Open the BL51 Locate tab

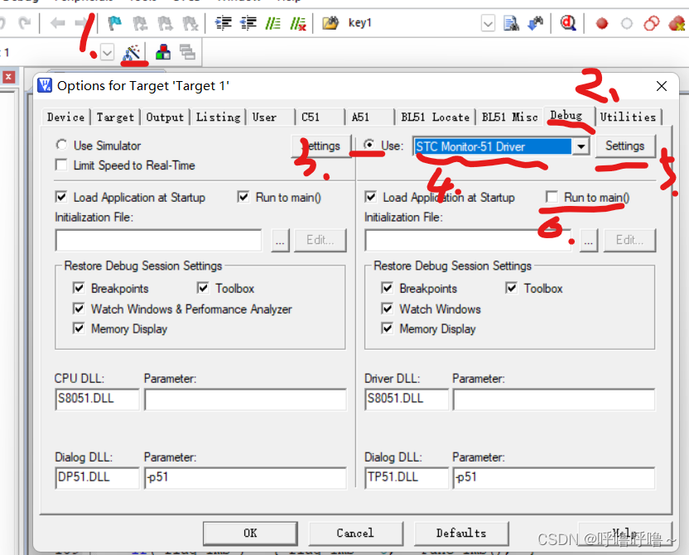click(435, 117)
